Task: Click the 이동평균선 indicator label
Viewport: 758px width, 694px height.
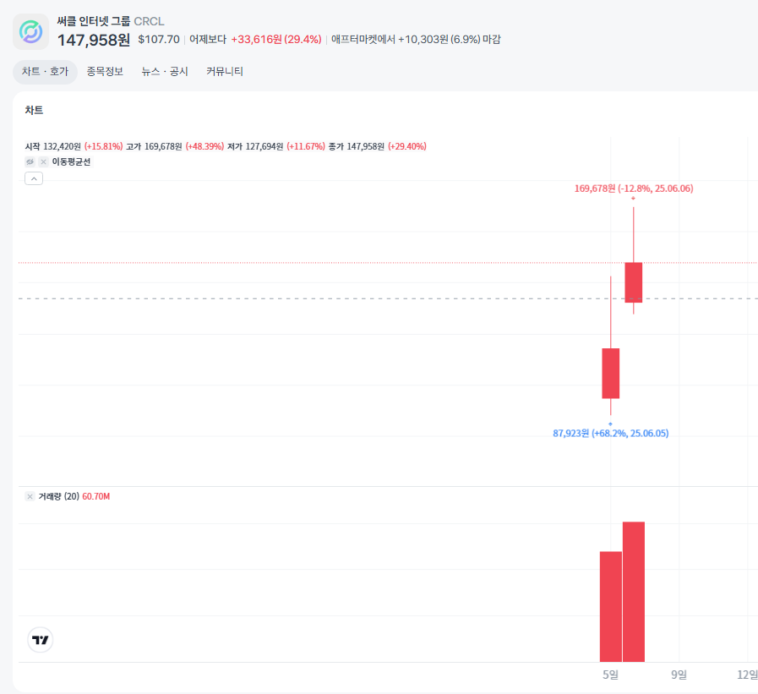Action: (x=71, y=161)
